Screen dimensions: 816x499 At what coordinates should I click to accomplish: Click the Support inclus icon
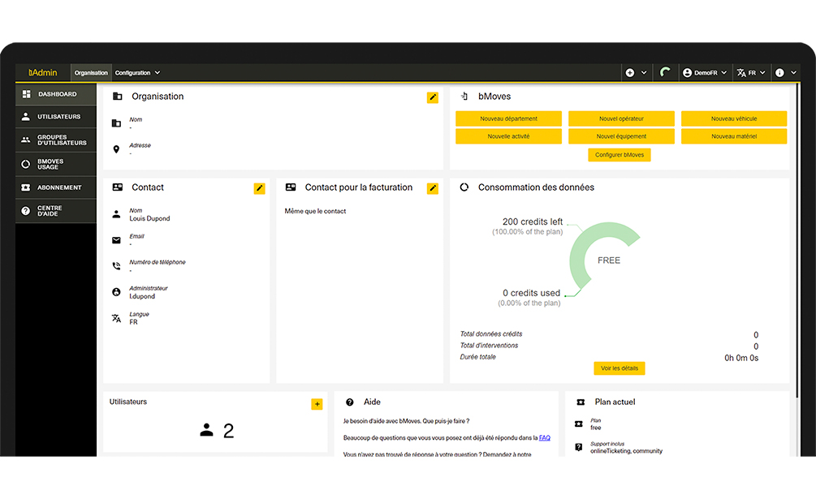pyautogui.click(x=579, y=447)
